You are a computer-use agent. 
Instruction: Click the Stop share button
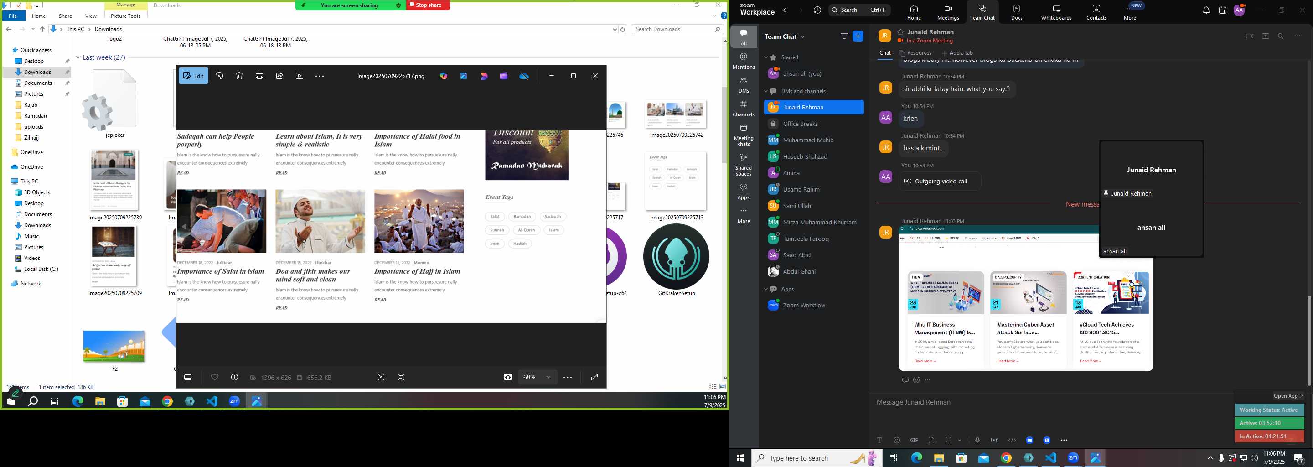pyautogui.click(x=428, y=5)
